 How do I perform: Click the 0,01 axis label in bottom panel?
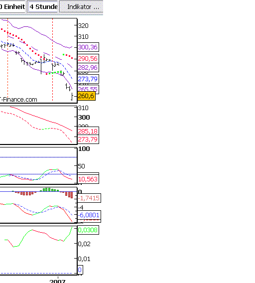(x=84, y=259)
